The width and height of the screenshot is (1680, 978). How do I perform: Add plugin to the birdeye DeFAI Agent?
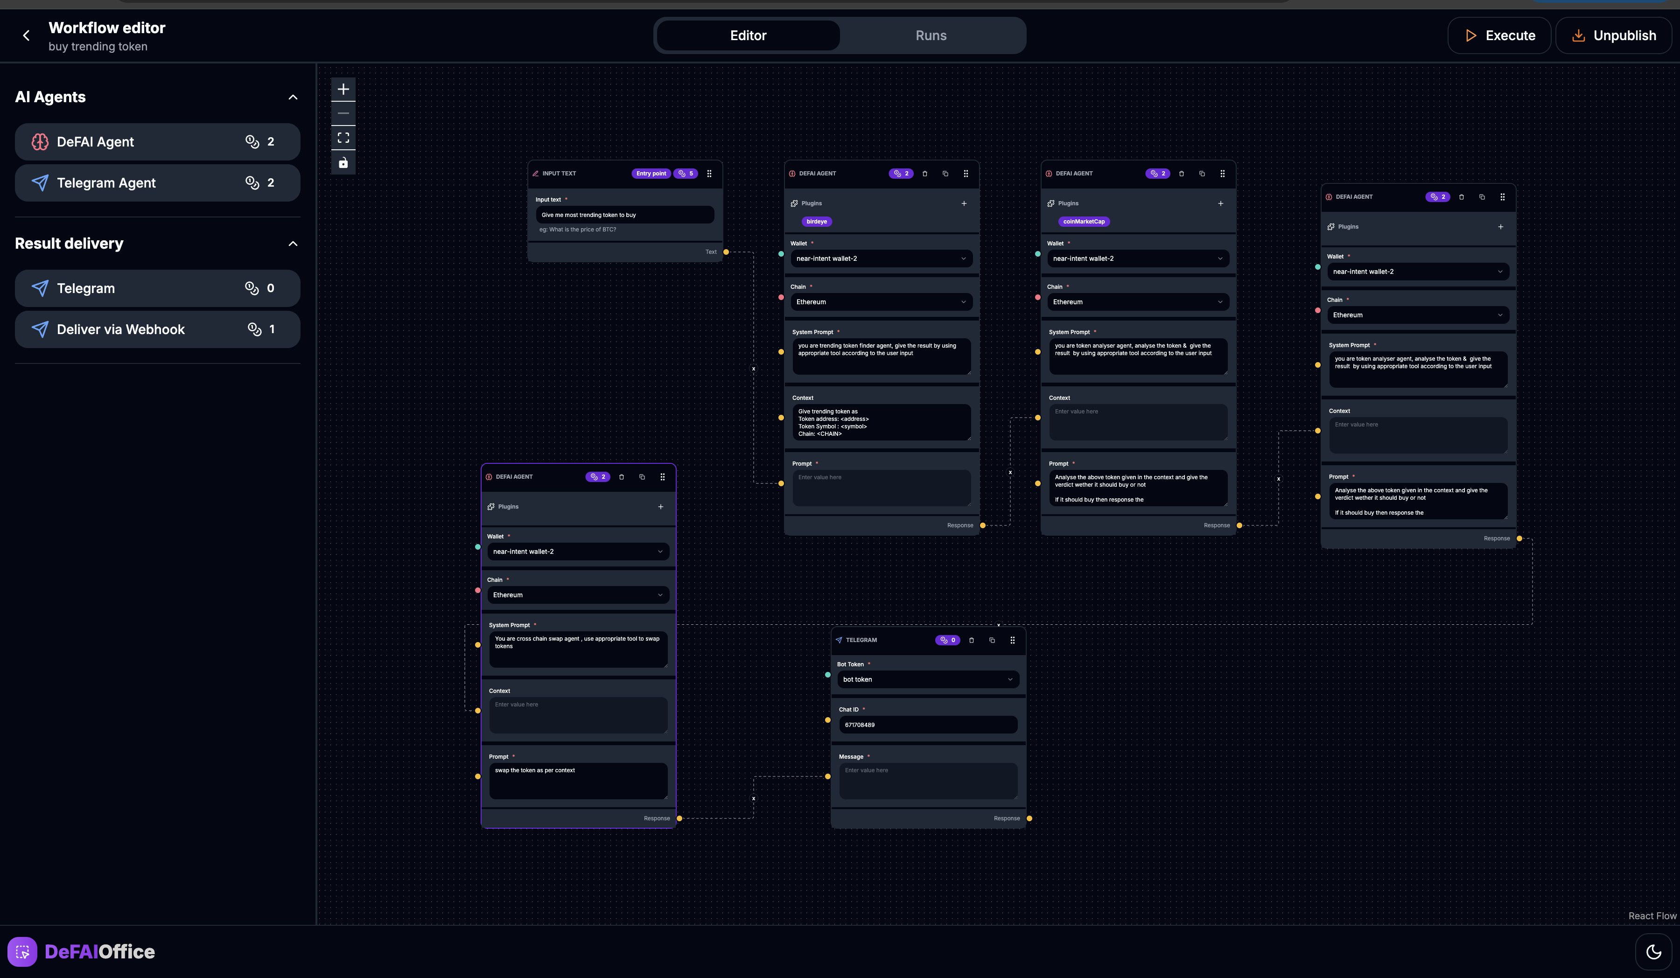tap(964, 203)
